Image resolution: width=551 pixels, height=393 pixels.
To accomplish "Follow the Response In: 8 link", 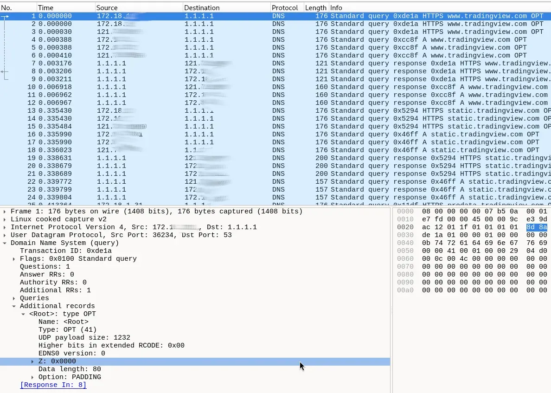I will 53,385.
